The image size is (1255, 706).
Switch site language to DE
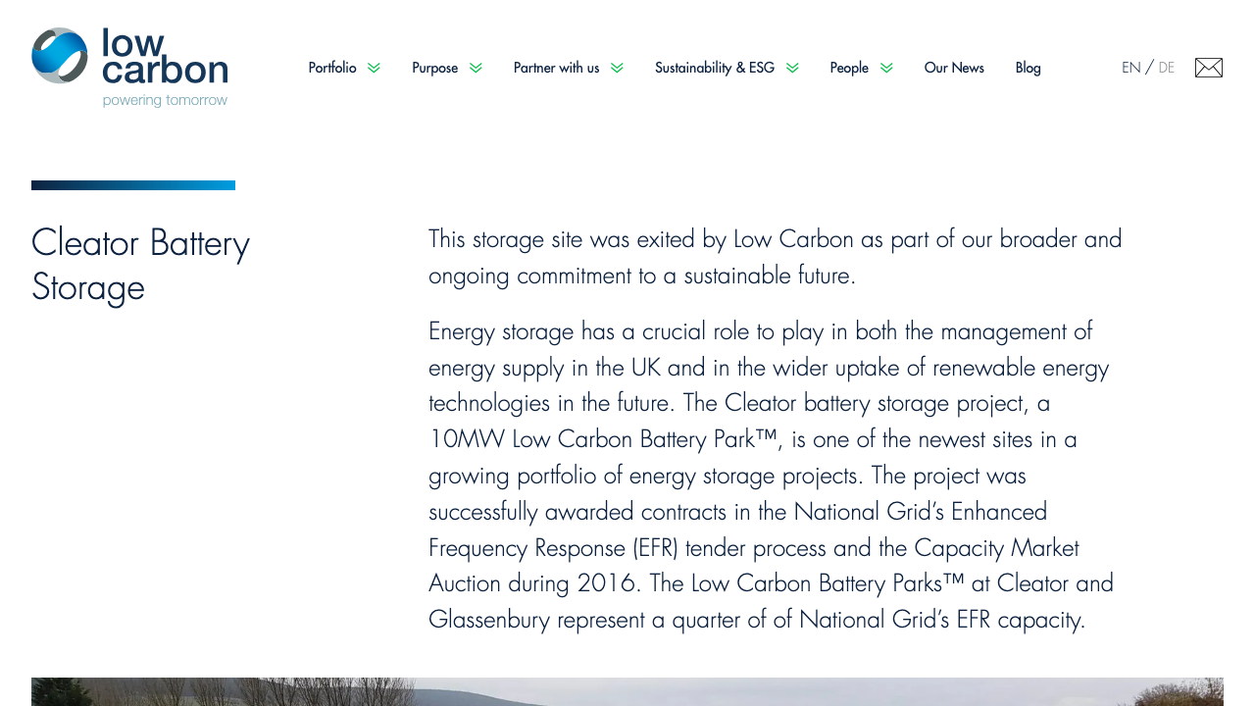click(1167, 67)
